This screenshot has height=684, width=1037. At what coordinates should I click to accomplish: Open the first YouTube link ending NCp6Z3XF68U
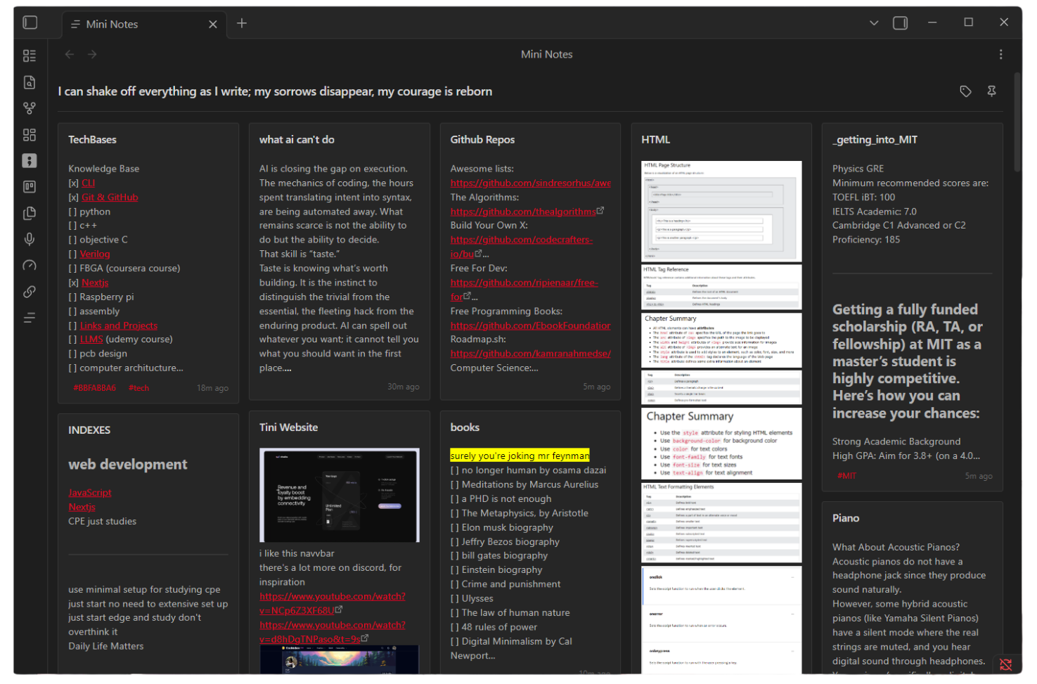click(333, 603)
